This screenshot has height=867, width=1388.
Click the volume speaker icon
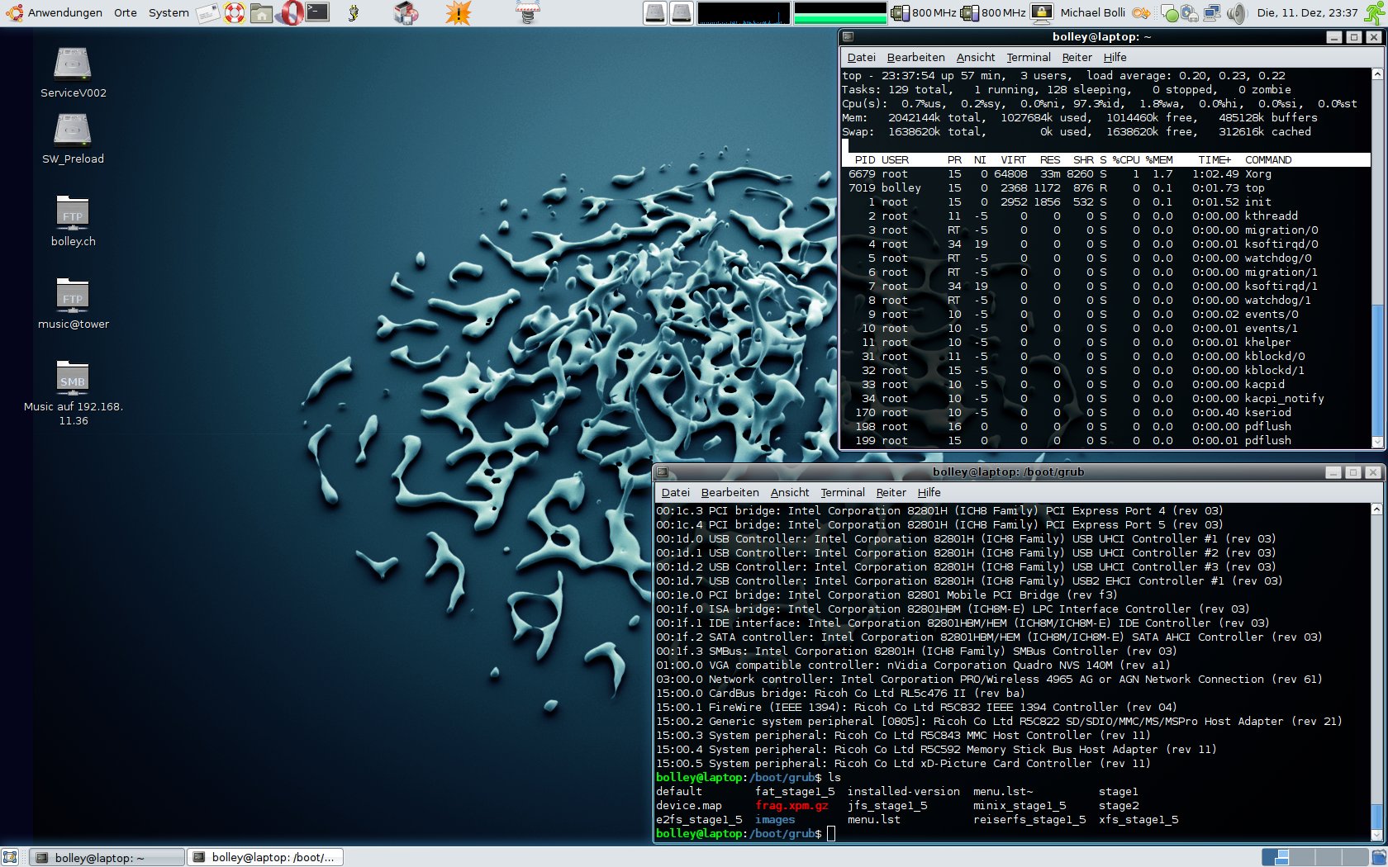click(x=1236, y=12)
